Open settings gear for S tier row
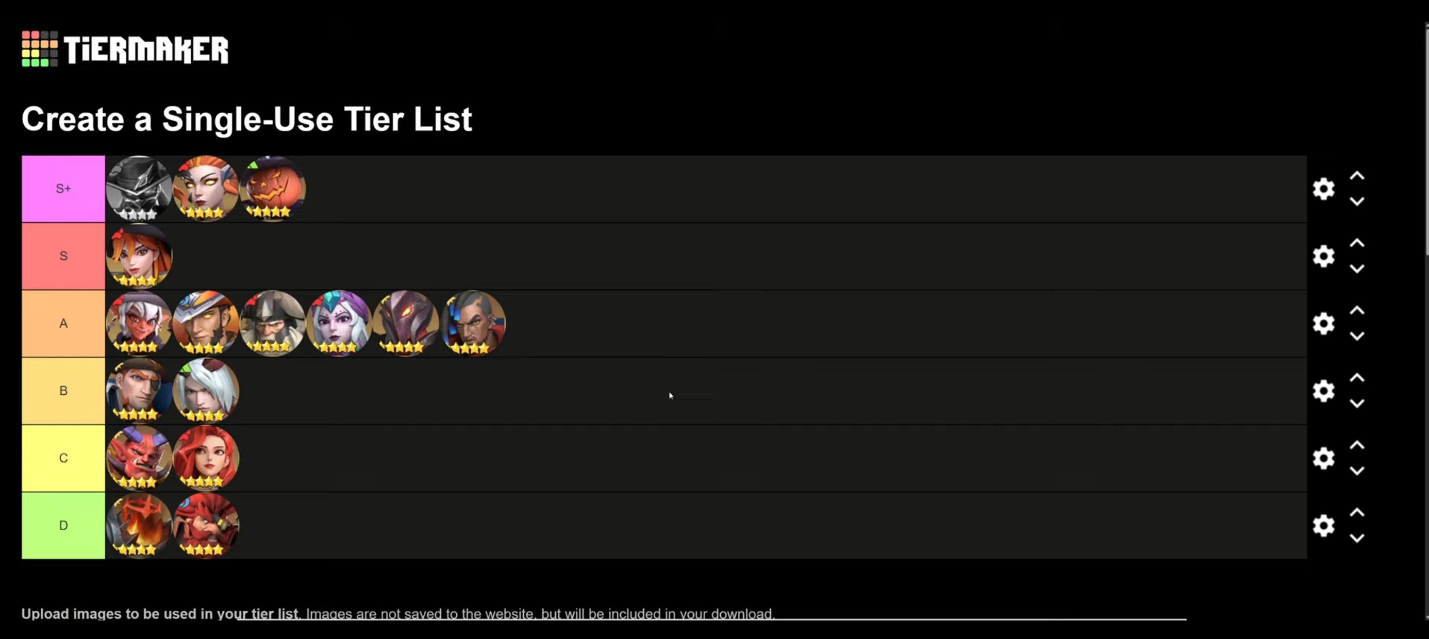Image resolution: width=1429 pixels, height=639 pixels. [1323, 256]
